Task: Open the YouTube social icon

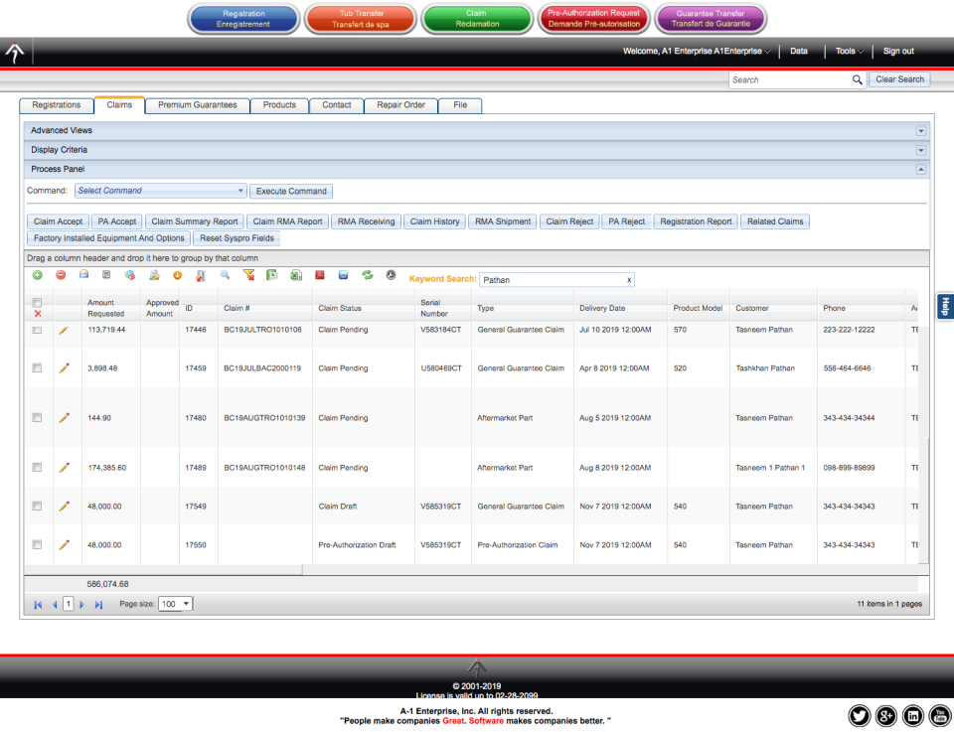Action: click(940, 716)
